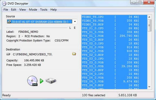Click the file list scrollbar thumb

pos(149,25)
